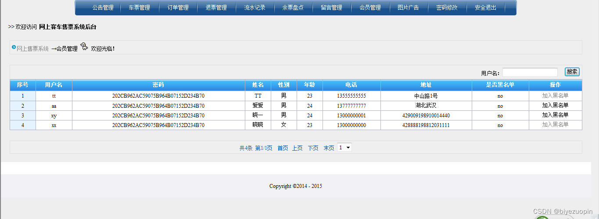Click the Copyright ©2014 - 2015 footer text

coord(296,186)
